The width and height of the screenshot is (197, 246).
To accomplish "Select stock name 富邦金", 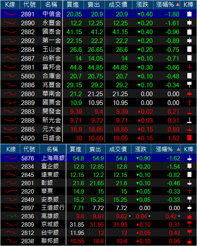I will tap(52, 67).
